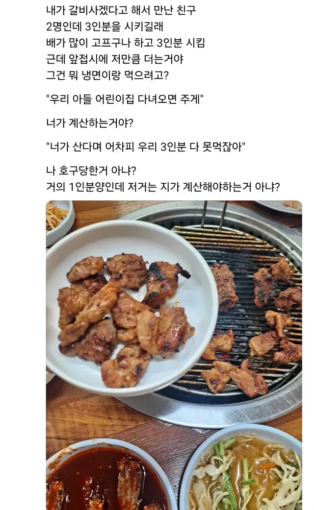Click the quote '우리 아들 어린이집 다녀오면 주게'
314x510 pixels.
coord(125,99)
